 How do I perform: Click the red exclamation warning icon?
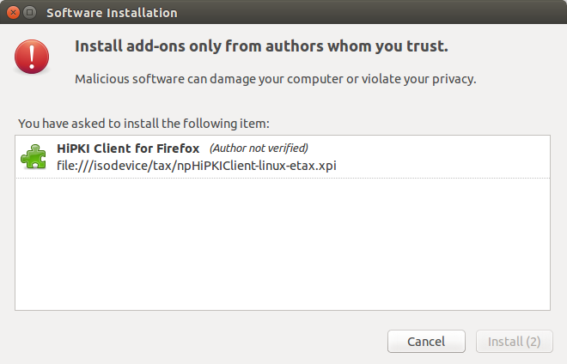[x=32, y=57]
